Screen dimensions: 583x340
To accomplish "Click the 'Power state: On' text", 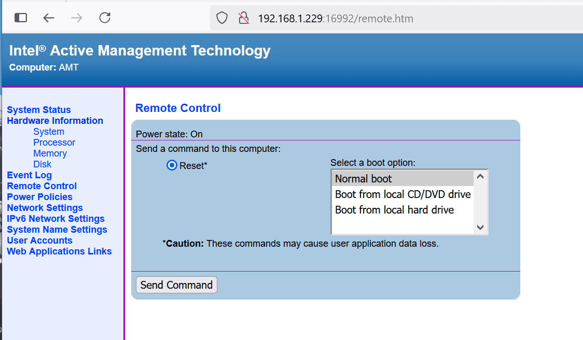I will point(169,134).
